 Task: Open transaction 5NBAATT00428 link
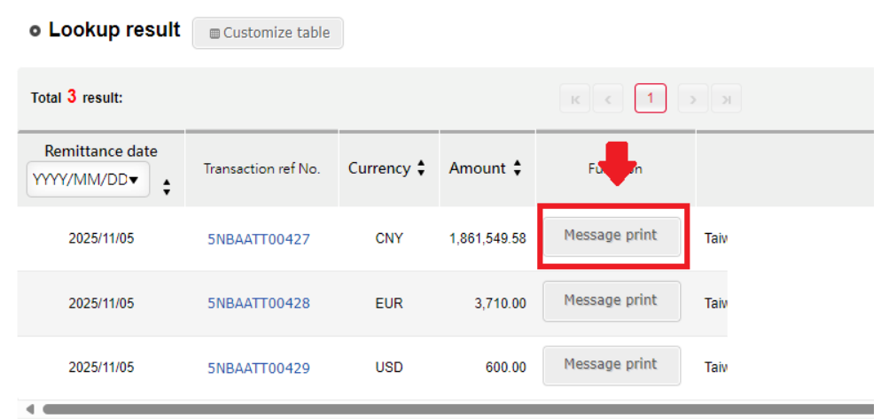[x=259, y=303]
